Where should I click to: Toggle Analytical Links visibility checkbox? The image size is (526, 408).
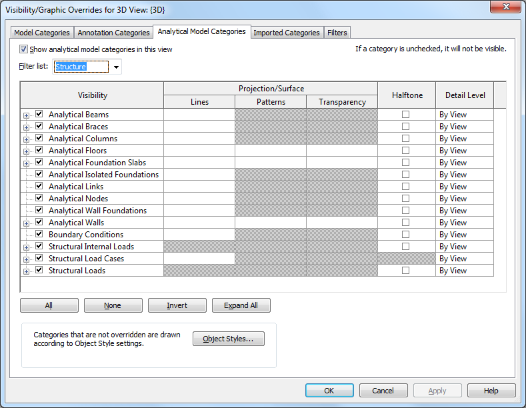(x=39, y=186)
